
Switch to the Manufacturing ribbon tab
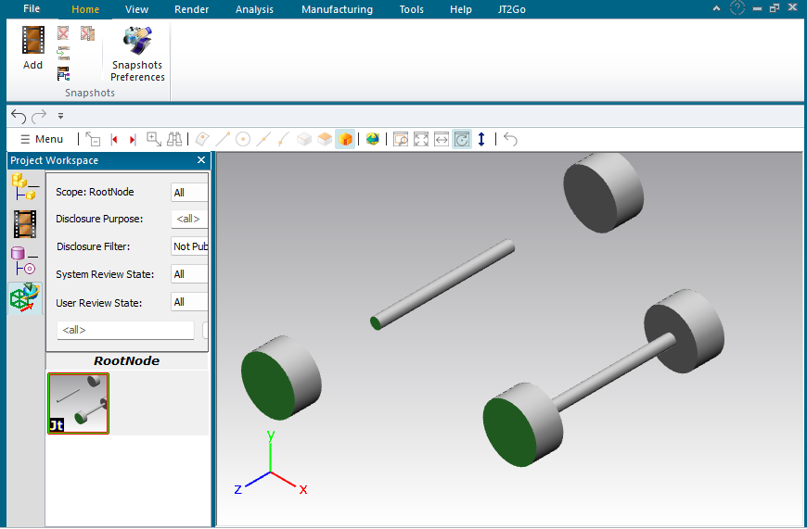coord(337,9)
